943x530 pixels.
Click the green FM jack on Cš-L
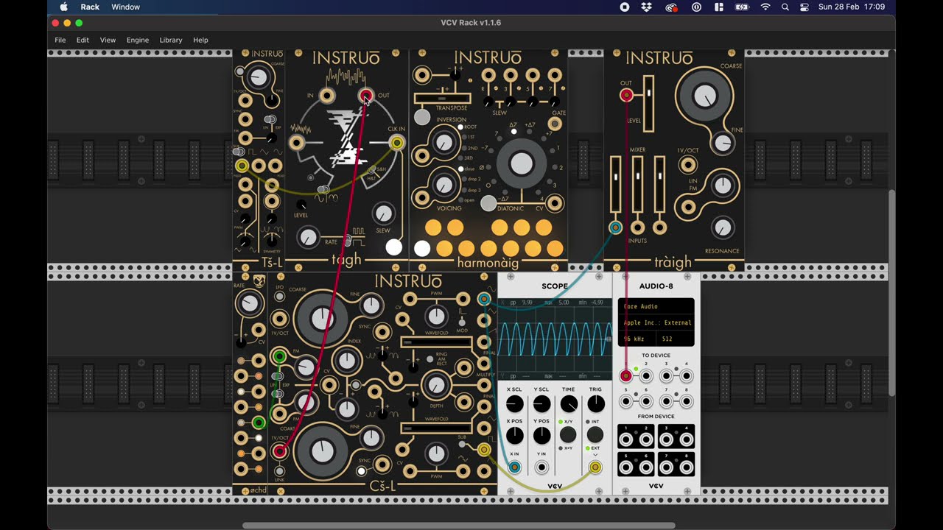[x=279, y=358]
